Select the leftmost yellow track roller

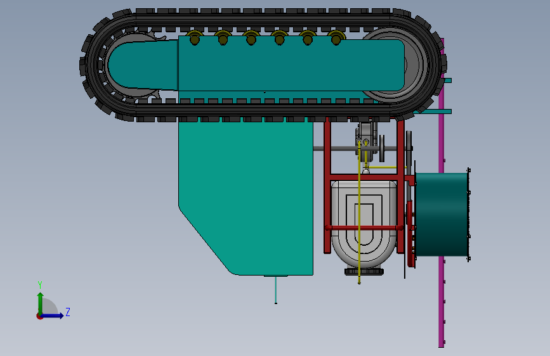[194, 38]
